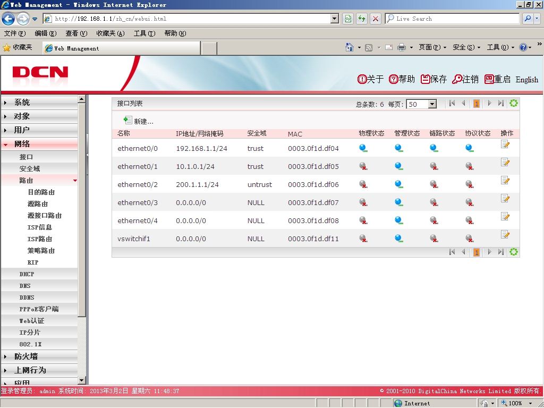Click the browser Back button
Screen dimensions: 544x408
pyautogui.click(x=8, y=19)
